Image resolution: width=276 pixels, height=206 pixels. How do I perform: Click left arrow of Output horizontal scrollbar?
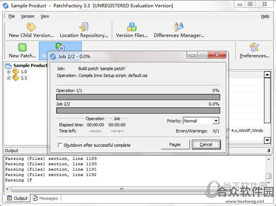[x=7, y=189]
